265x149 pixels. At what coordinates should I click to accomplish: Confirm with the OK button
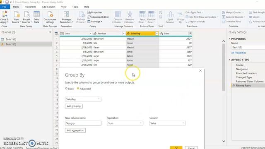[176, 148]
